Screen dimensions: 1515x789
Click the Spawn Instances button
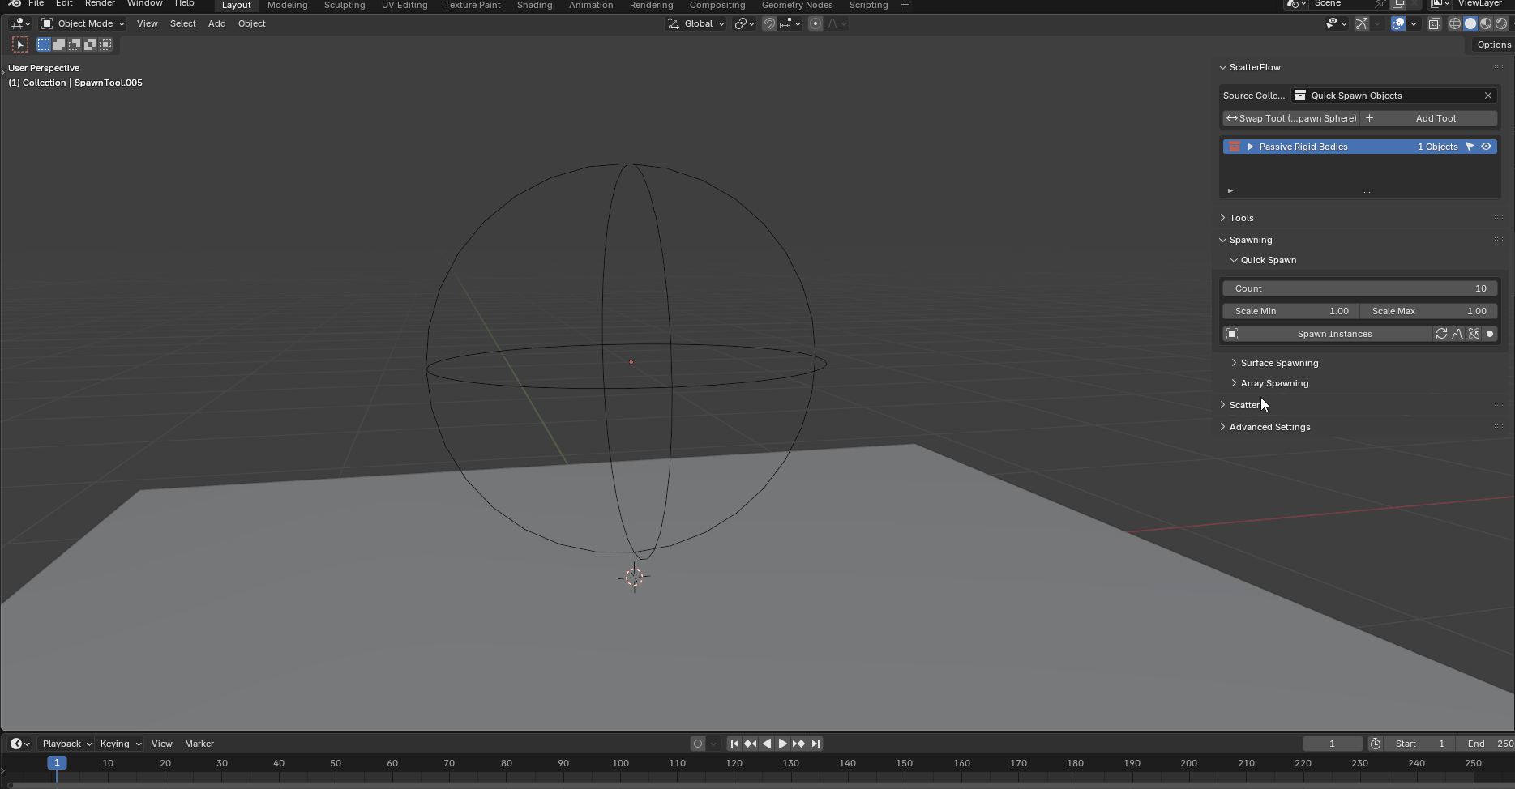1333,334
